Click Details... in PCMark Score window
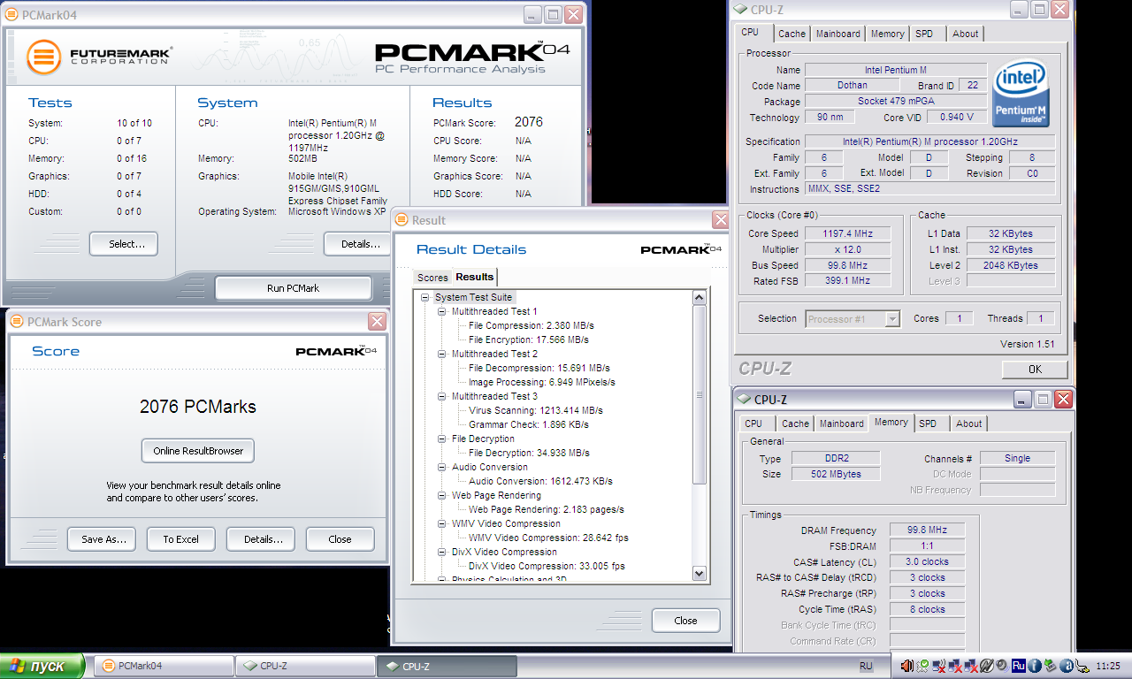Viewport: 1132px width, 679px height. click(x=260, y=539)
